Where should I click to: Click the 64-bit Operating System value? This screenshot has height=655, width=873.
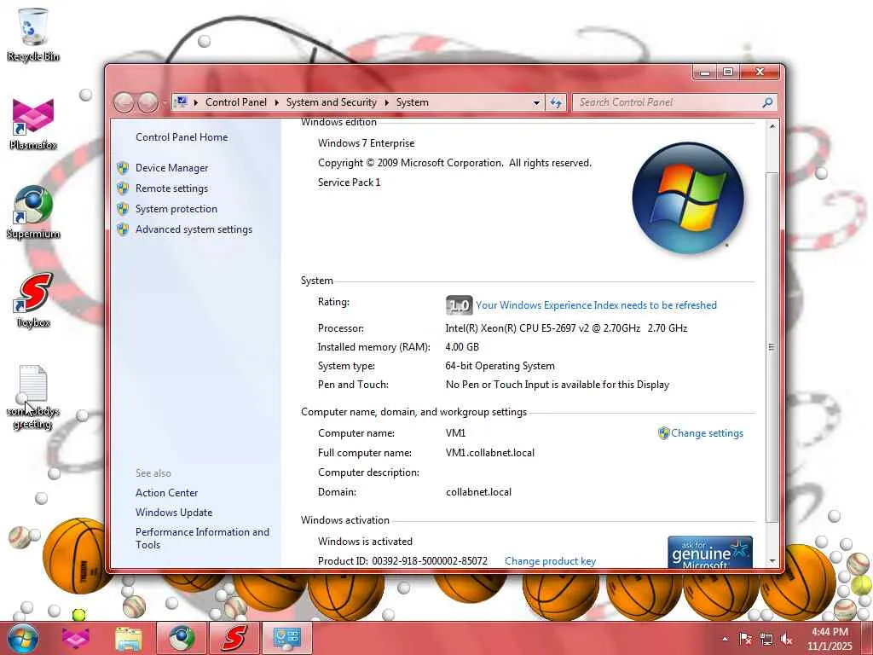coord(500,366)
